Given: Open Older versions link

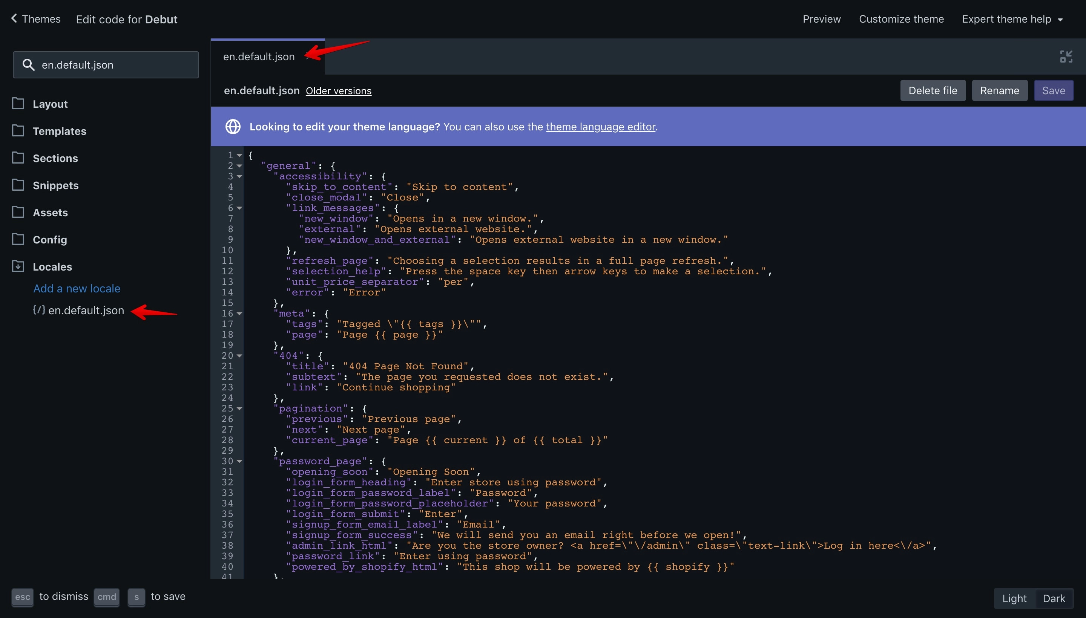Looking at the screenshot, I should click(x=339, y=91).
